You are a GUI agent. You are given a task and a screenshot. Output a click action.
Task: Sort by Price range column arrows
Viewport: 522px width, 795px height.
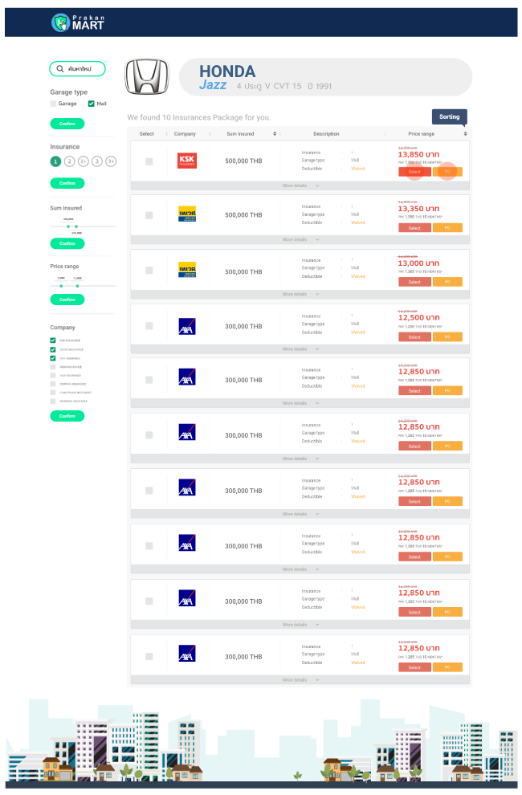465,133
